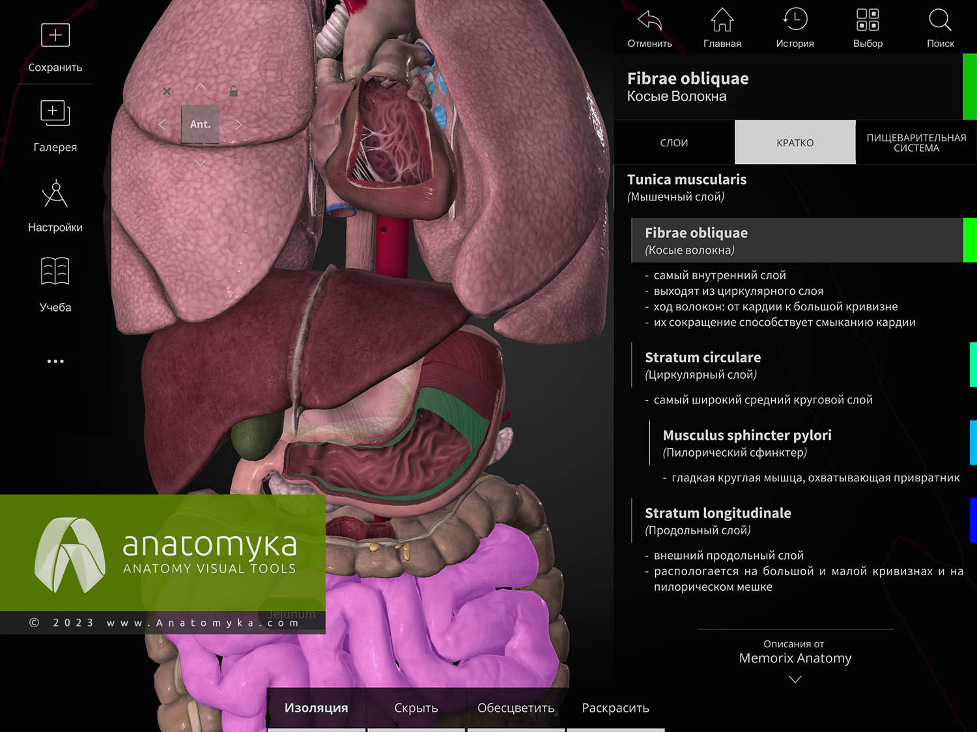Open Выбор selection grid icon

[868, 20]
